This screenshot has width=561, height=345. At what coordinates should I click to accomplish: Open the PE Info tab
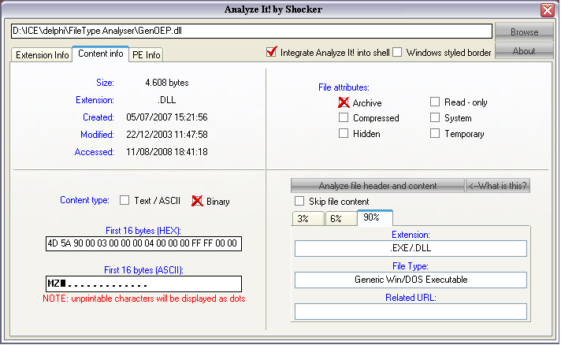[146, 54]
